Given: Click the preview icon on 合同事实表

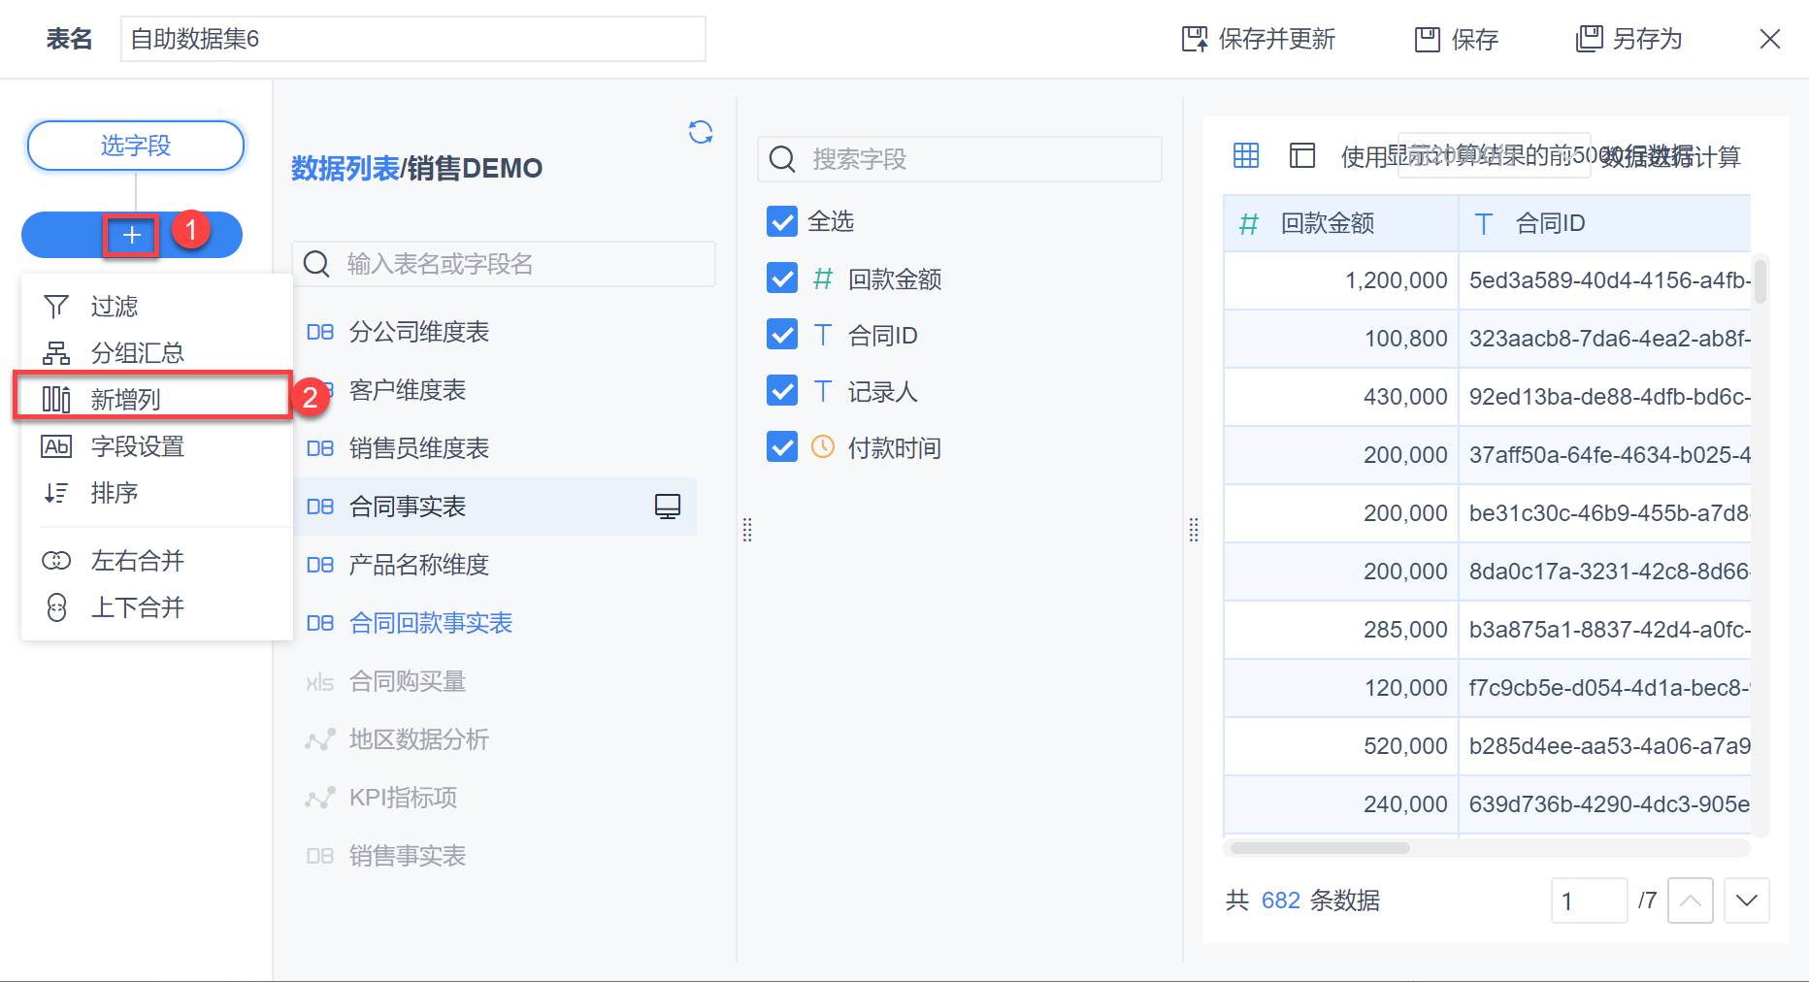Looking at the screenshot, I should click(x=668, y=507).
